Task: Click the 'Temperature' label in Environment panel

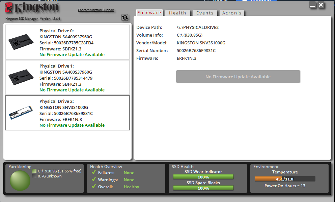Action: coord(285,172)
